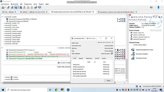Click the Close button in Connection Info

pos(108,80)
